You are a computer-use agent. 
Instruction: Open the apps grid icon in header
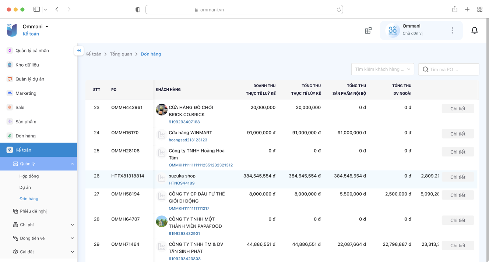click(x=368, y=30)
